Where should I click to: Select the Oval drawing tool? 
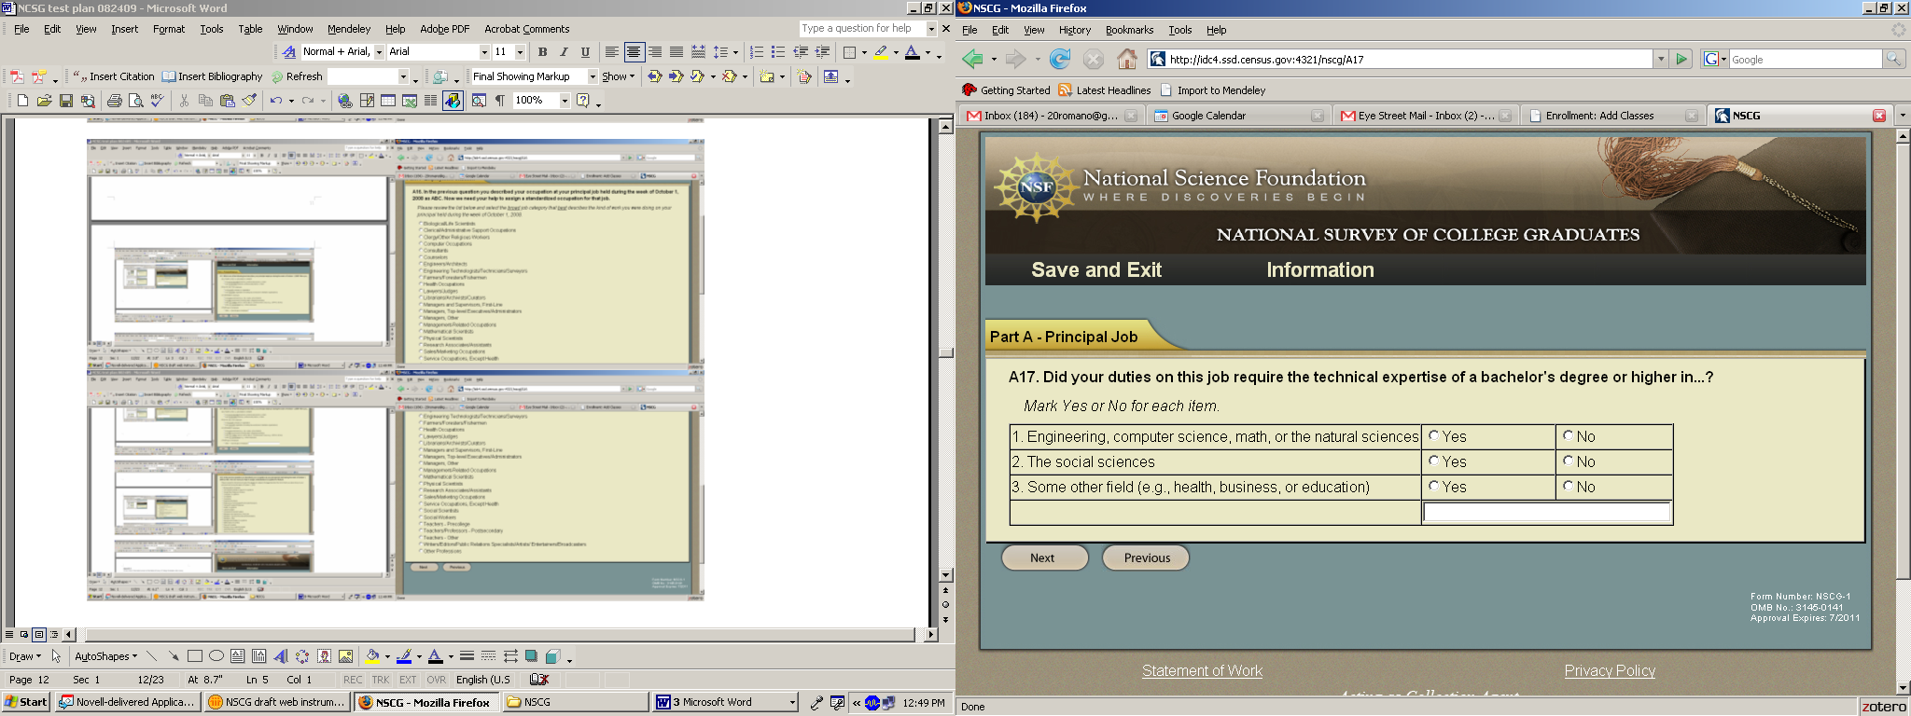tap(216, 656)
